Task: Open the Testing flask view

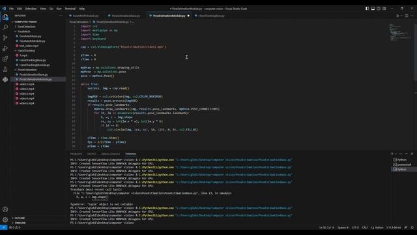Action: 5,69
